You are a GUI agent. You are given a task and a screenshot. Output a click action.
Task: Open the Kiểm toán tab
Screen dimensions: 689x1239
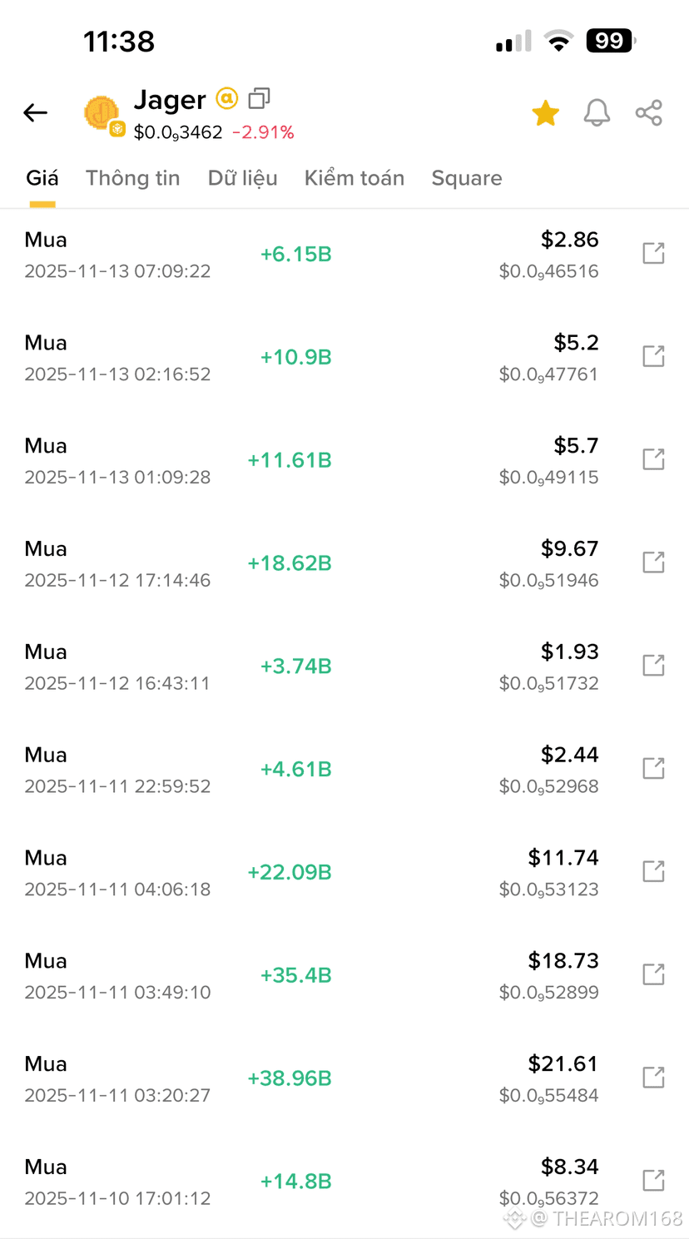(354, 178)
